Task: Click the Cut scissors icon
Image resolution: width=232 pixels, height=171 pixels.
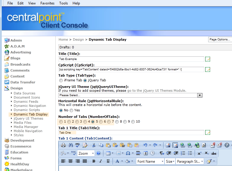Action: click(94, 145)
